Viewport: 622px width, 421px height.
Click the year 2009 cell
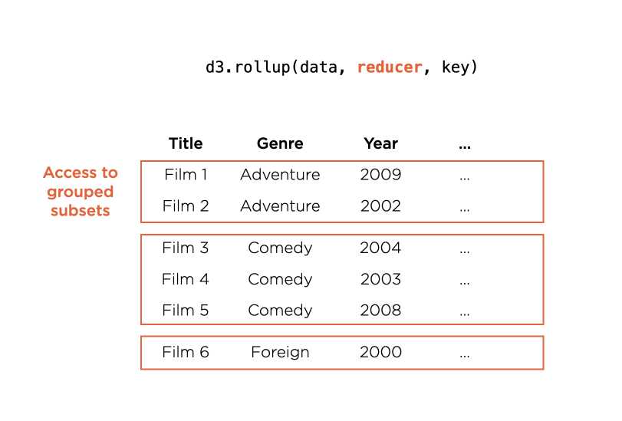[x=381, y=175]
